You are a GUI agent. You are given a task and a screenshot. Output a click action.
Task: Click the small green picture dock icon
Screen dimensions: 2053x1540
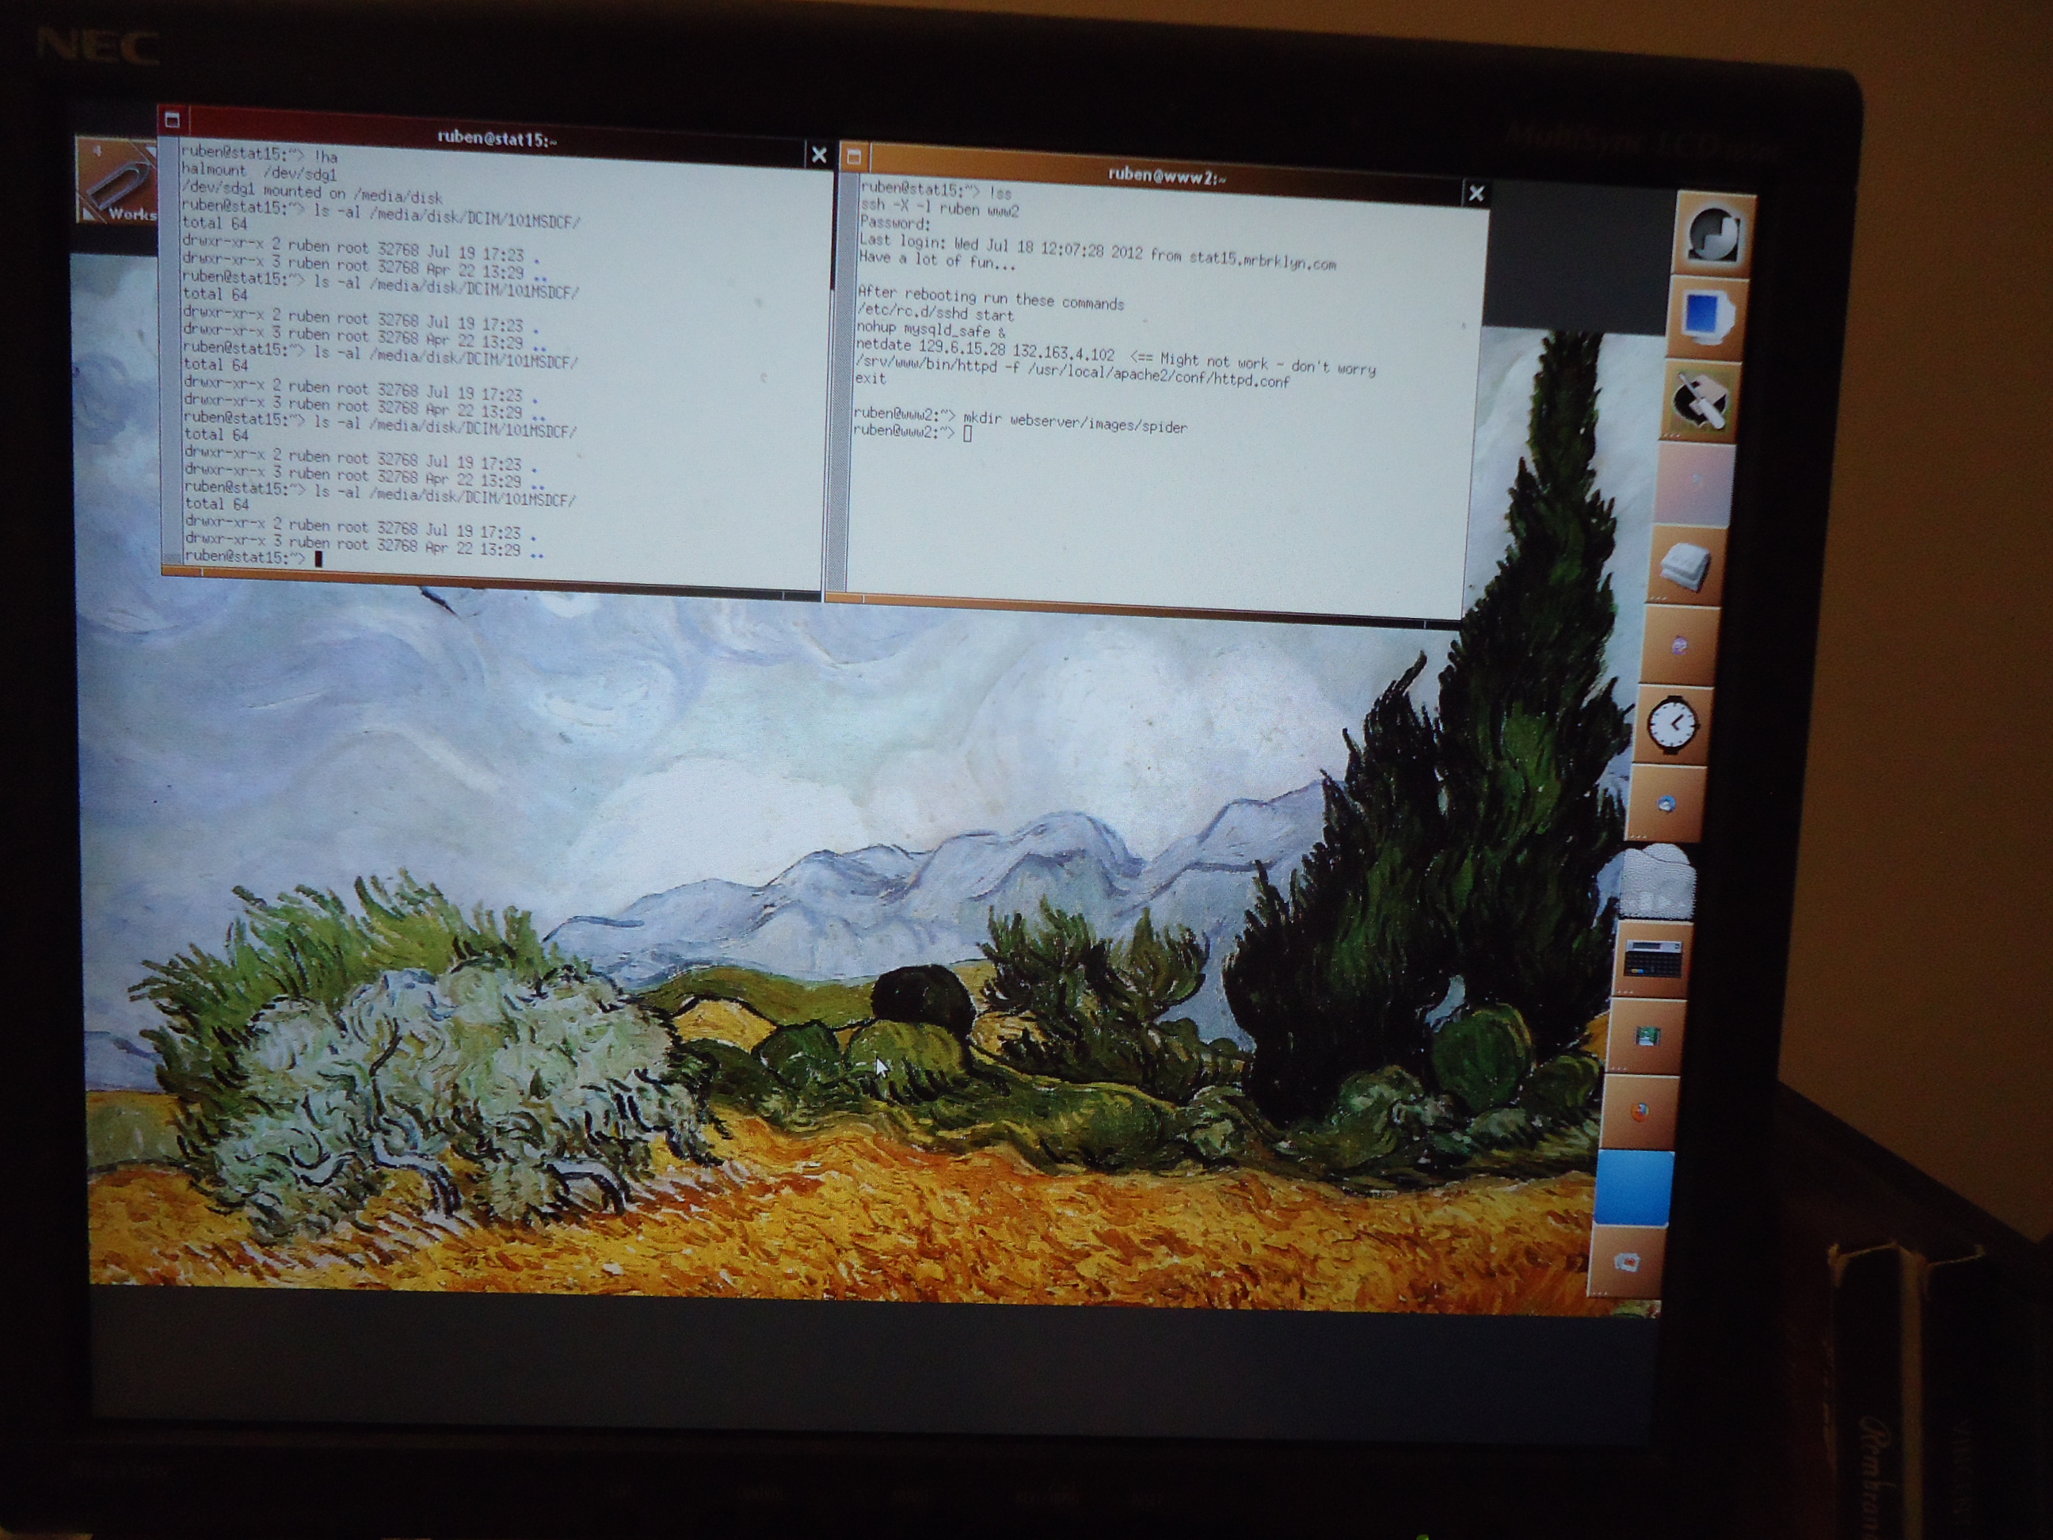pos(1647,1037)
